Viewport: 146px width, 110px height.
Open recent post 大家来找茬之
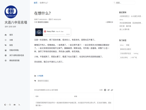(x=131, y=16)
